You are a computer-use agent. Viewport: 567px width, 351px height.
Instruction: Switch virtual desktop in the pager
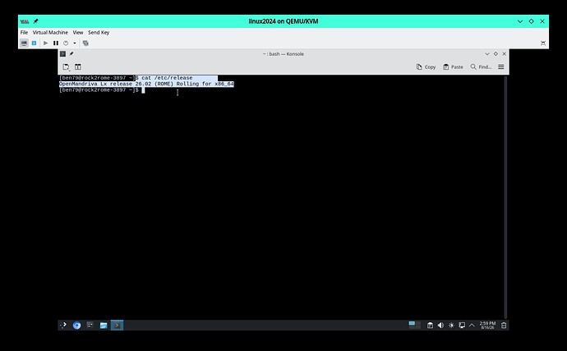414,326
